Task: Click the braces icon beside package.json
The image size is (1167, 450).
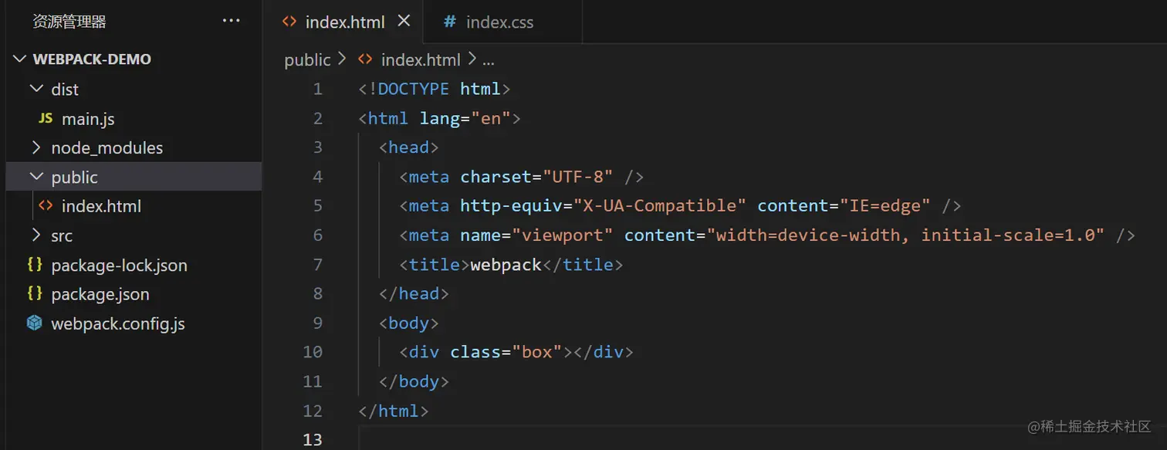Action: click(x=35, y=294)
